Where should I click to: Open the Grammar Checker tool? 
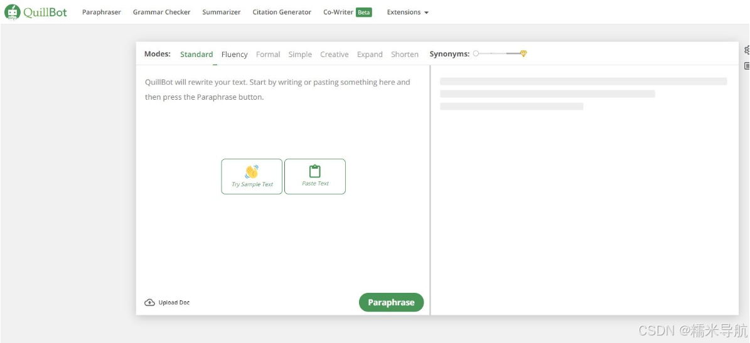(162, 12)
